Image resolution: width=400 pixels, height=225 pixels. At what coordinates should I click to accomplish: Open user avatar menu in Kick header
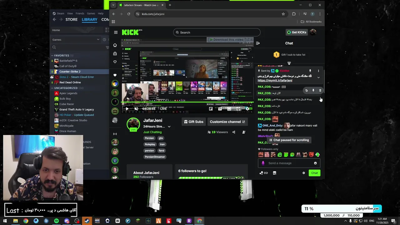[x=313, y=32]
